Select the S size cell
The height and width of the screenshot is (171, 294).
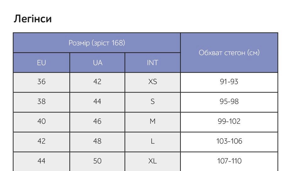(x=153, y=102)
